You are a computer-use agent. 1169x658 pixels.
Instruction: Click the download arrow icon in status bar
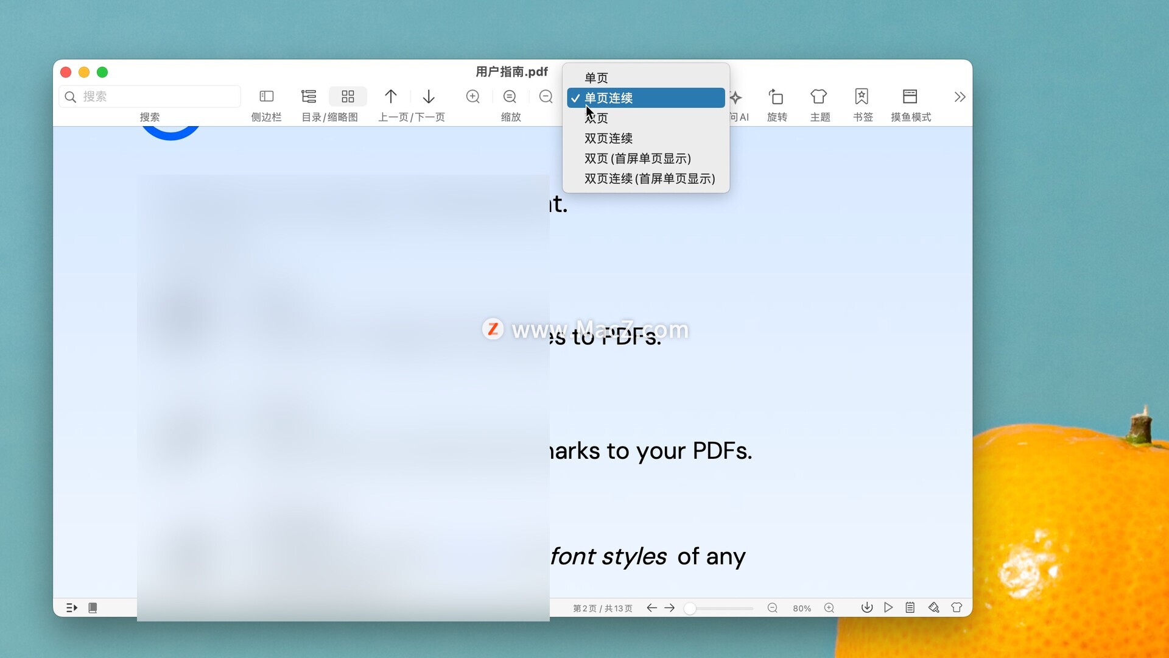(867, 607)
